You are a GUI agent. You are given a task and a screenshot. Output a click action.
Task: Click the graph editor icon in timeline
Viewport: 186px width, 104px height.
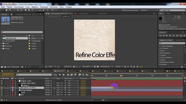pos(87,75)
